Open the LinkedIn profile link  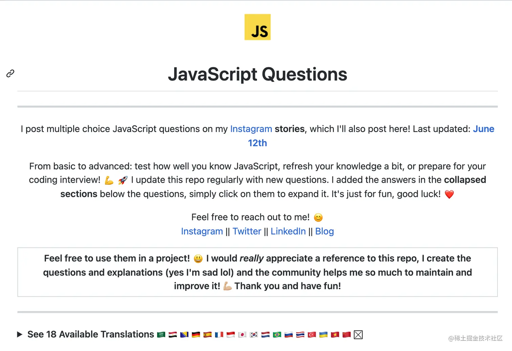(x=288, y=231)
